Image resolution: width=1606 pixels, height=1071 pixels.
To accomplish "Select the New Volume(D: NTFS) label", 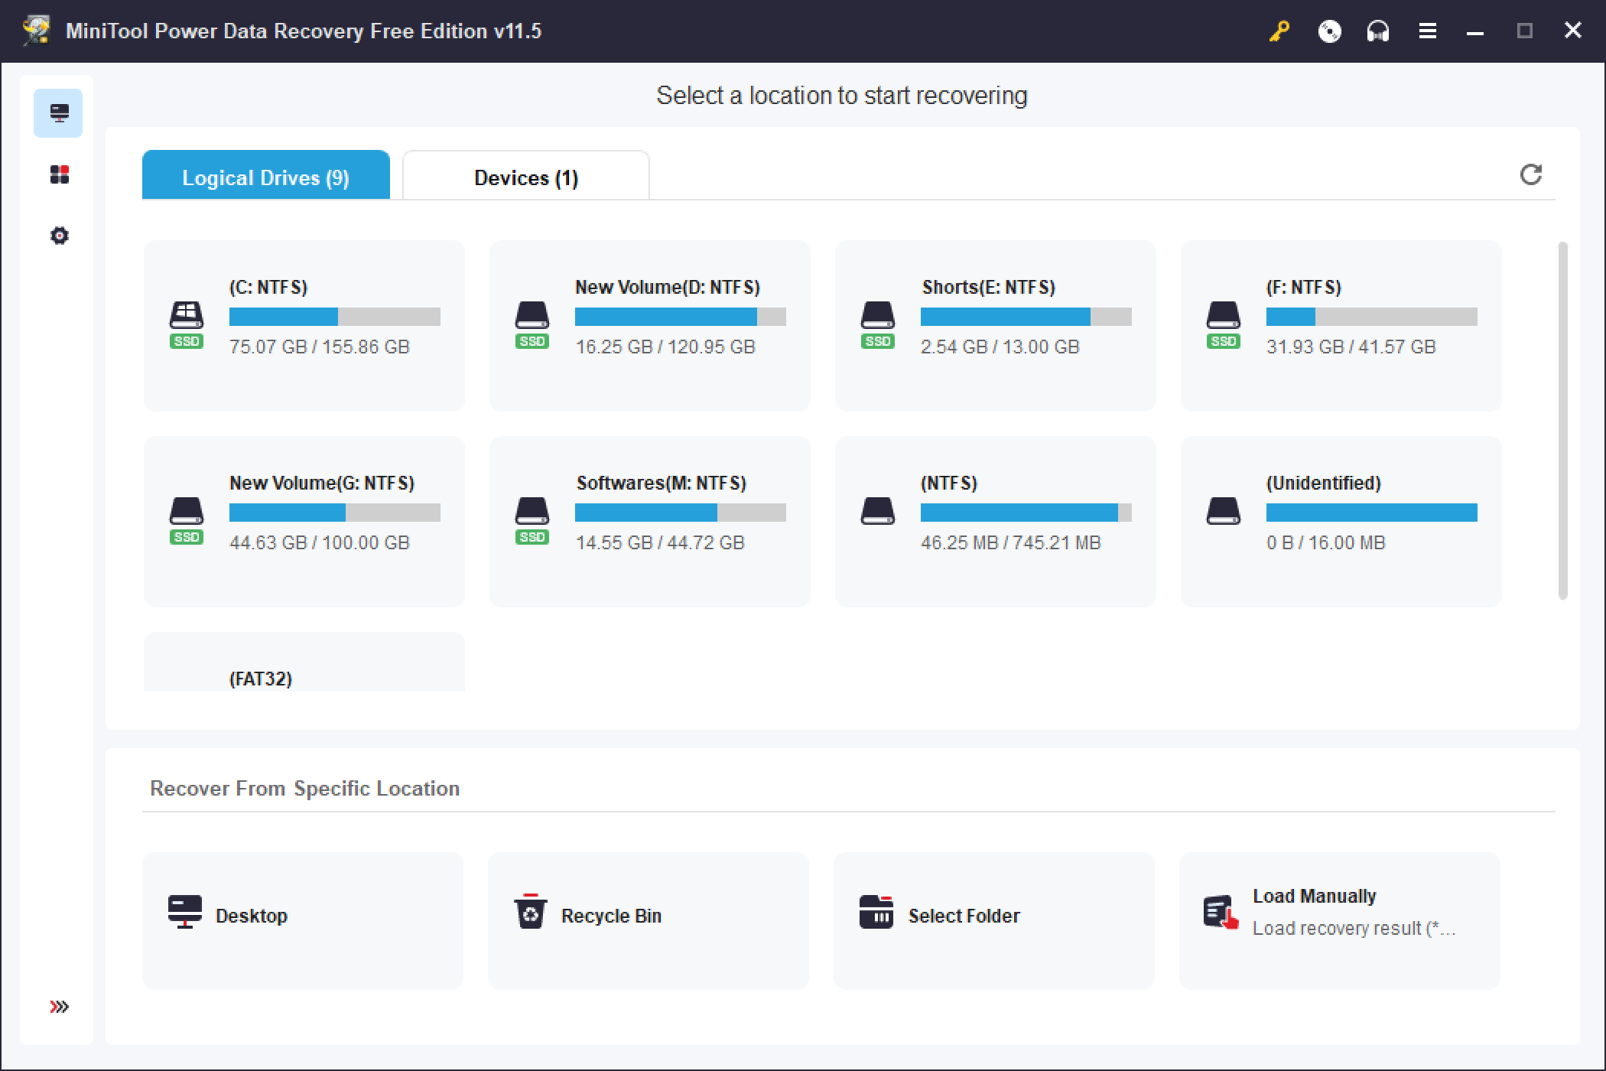I will [668, 287].
